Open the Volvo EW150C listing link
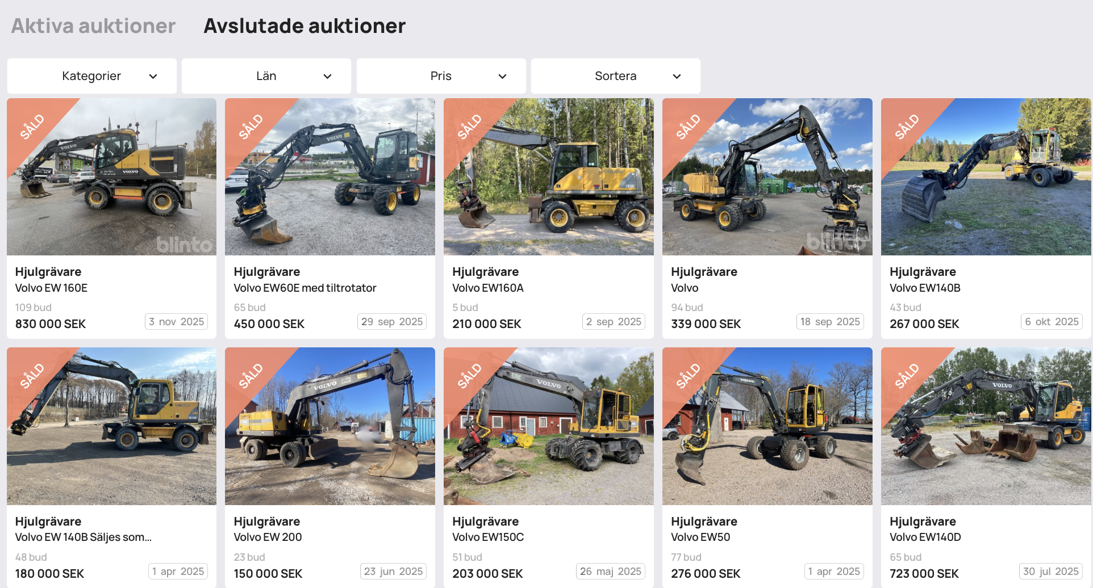 tap(488, 537)
